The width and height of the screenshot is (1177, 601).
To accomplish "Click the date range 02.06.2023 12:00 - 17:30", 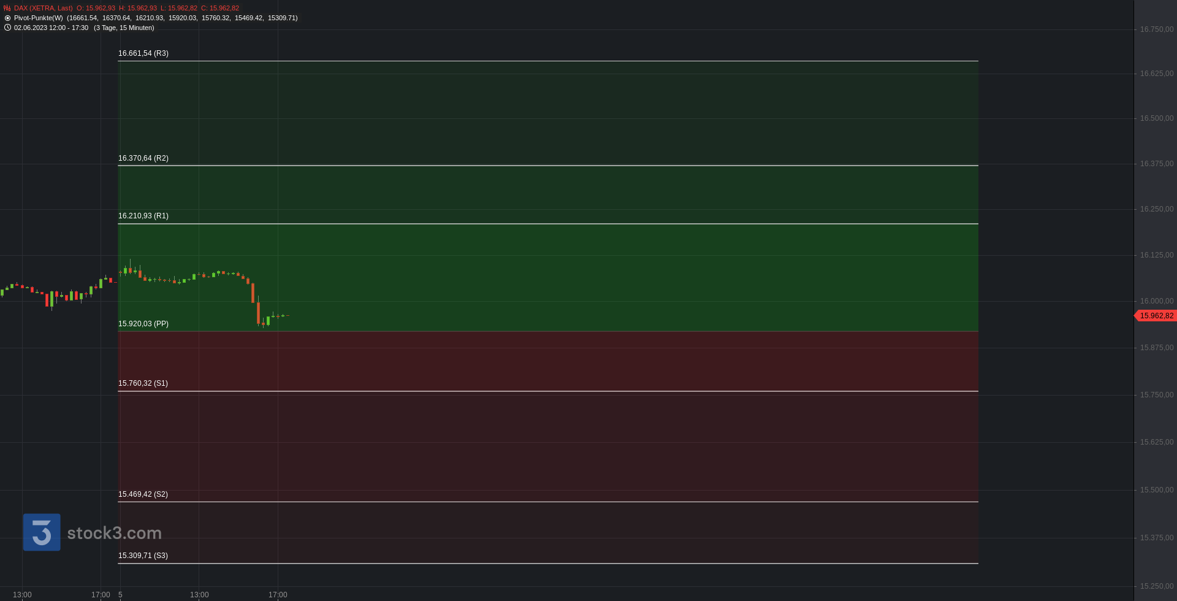I will 51,28.
